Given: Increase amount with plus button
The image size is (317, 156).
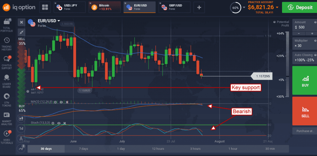Looking at the screenshot, I should 312,33.
